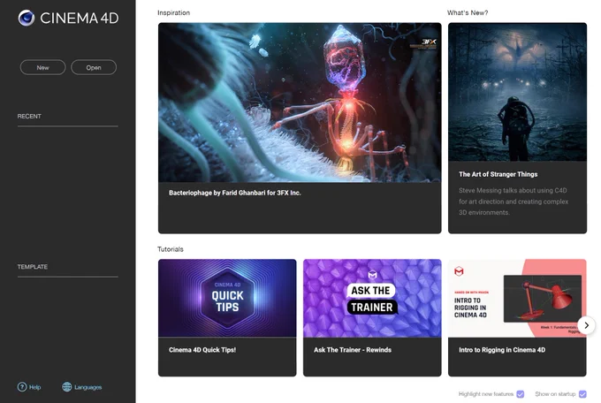Click the TEMPLATE section heading
Image resolution: width=601 pixels, height=403 pixels.
(33, 267)
